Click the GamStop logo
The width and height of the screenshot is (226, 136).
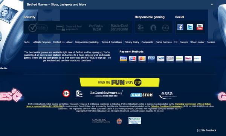[142, 95]
